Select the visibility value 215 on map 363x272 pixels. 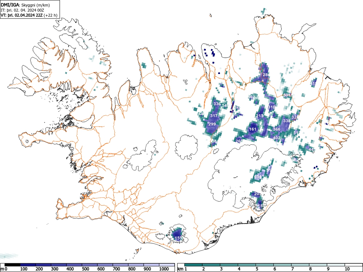(260, 116)
